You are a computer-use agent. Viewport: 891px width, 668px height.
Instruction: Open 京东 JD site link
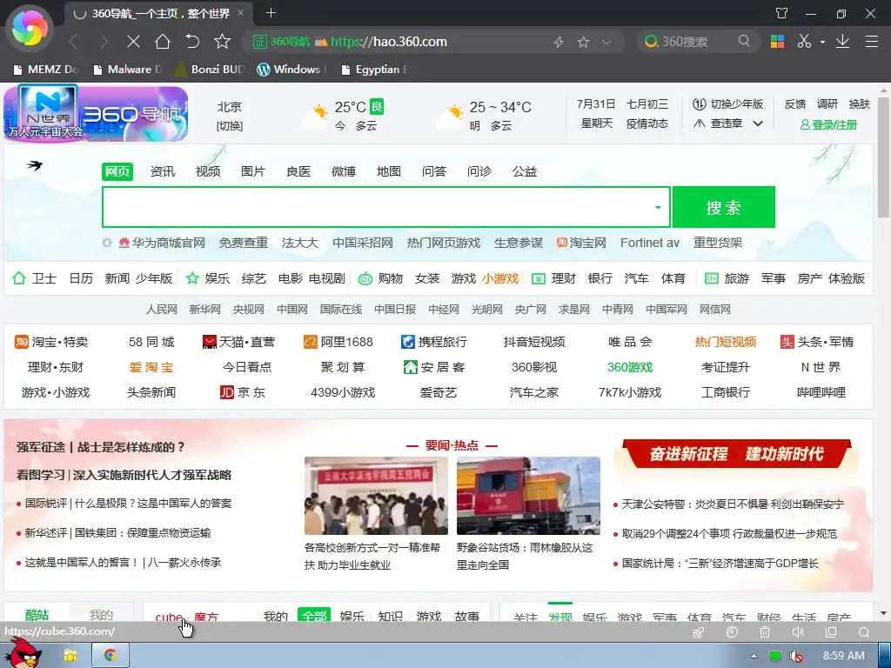point(243,392)
